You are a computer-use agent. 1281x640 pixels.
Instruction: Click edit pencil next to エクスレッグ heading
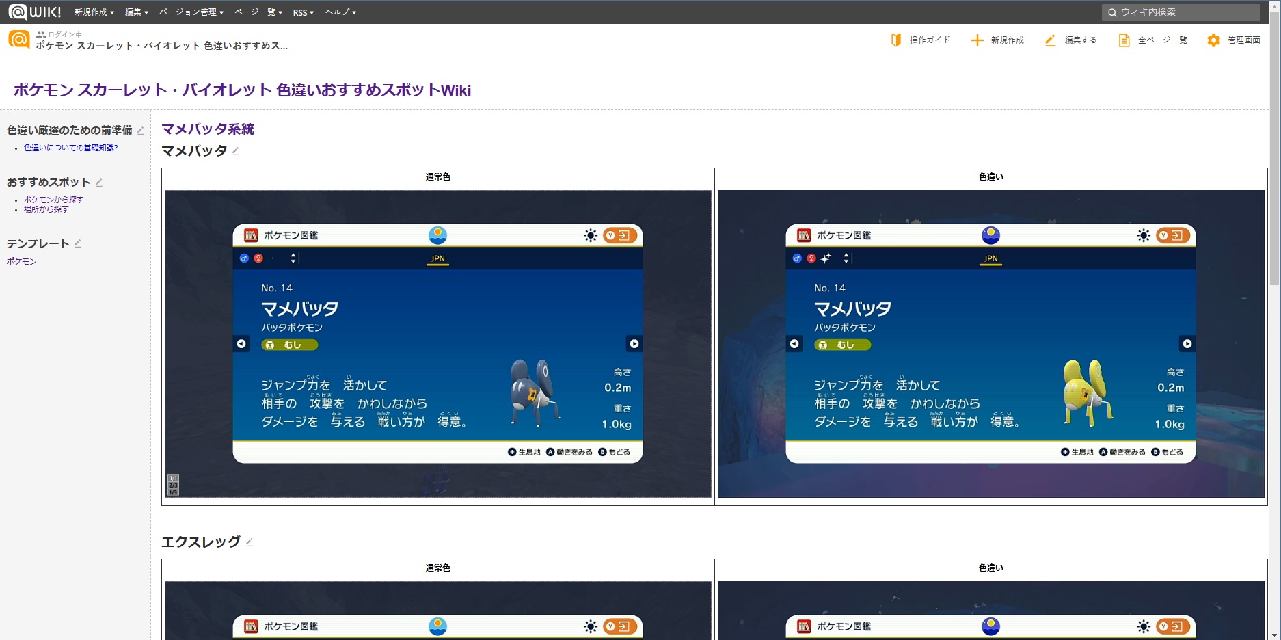click(x=250, y=542)
